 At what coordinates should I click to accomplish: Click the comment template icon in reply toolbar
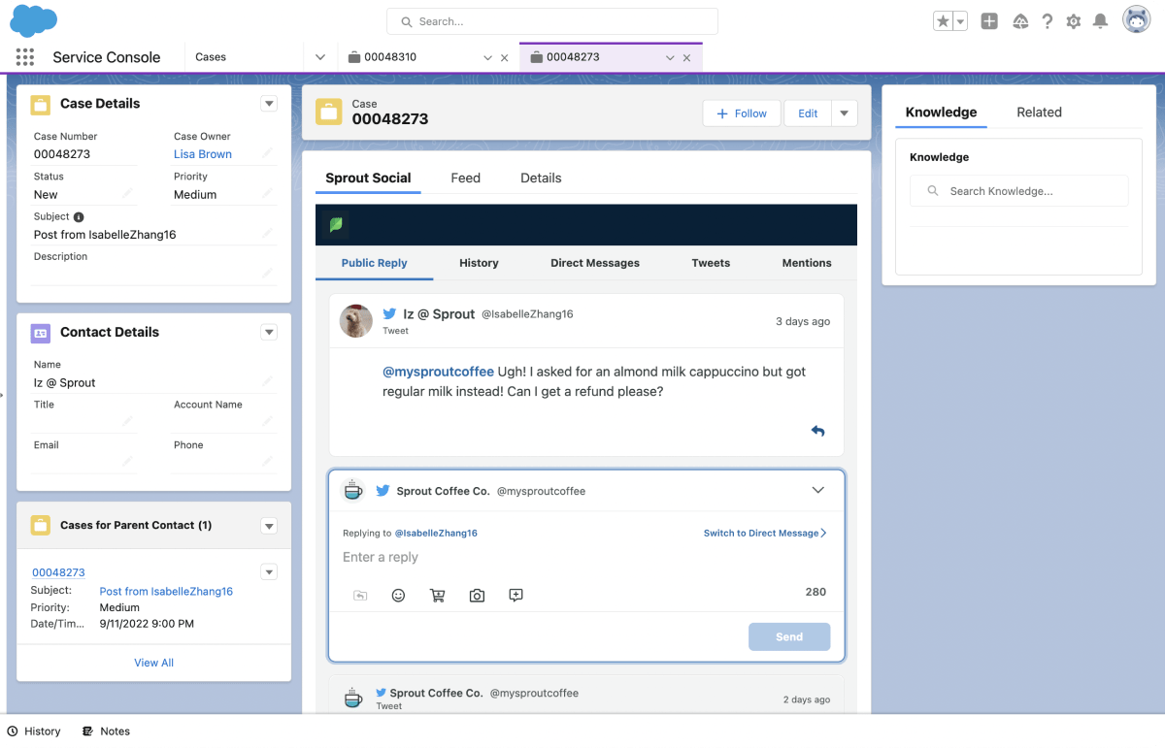pyautogui.click(x=516, y=595)
